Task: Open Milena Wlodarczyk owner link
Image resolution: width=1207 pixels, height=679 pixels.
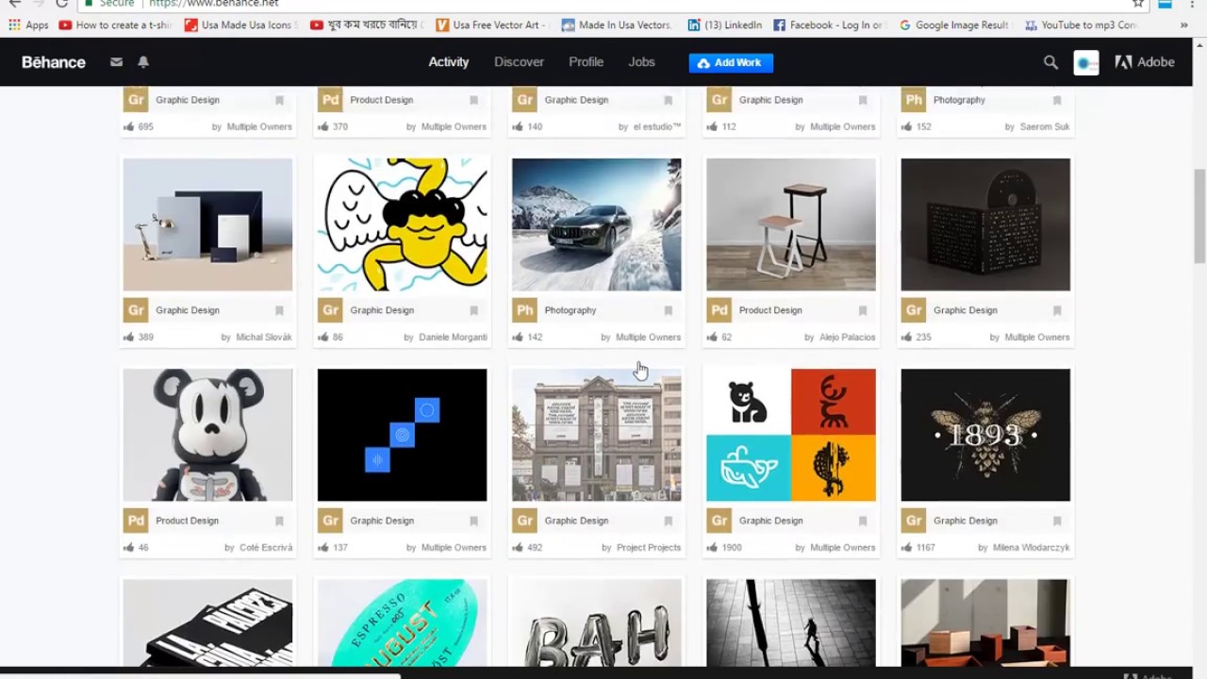Action: (x=1031, y=547)
